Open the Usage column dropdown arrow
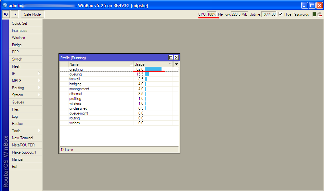This screenshot has width=324, height=191. tap(175, 64)
